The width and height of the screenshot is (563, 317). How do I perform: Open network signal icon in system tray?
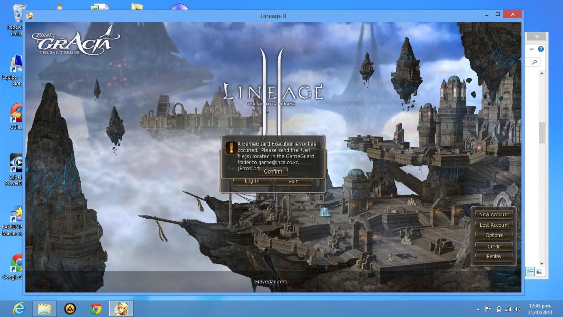pyautogui.click(x=508, y=309)
